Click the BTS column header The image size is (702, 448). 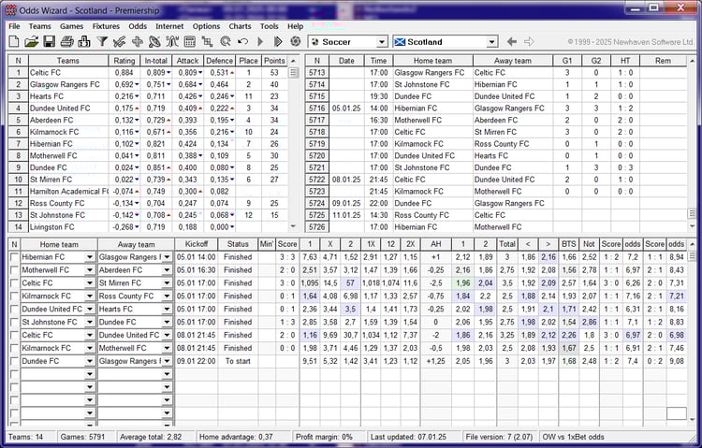[x=568, y=244]
